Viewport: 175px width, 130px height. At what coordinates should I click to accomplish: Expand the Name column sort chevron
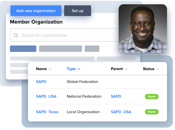coord(50,69)
